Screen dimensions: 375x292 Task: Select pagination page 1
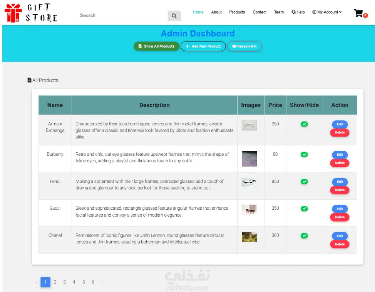(45, 282)
